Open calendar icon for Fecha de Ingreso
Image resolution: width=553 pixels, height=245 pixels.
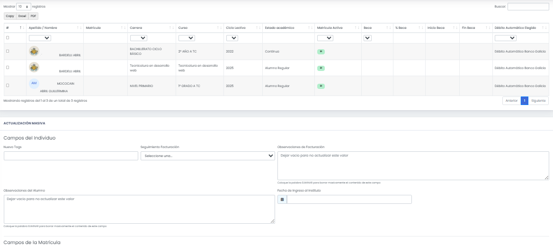(282, 200)
